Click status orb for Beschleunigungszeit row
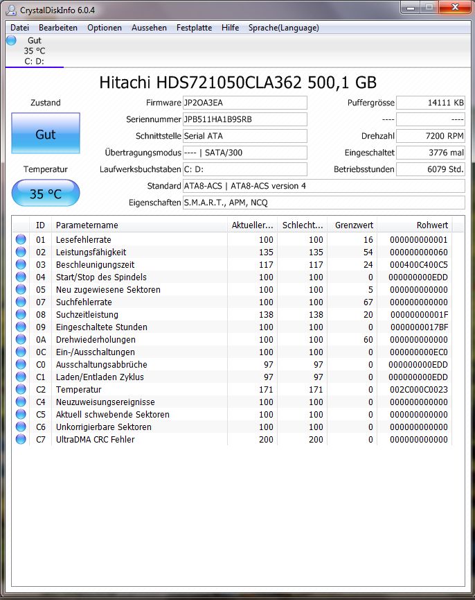The image size is (475, 600). coord(21,264)
